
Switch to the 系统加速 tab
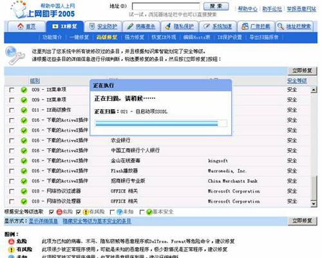point(218,26)
